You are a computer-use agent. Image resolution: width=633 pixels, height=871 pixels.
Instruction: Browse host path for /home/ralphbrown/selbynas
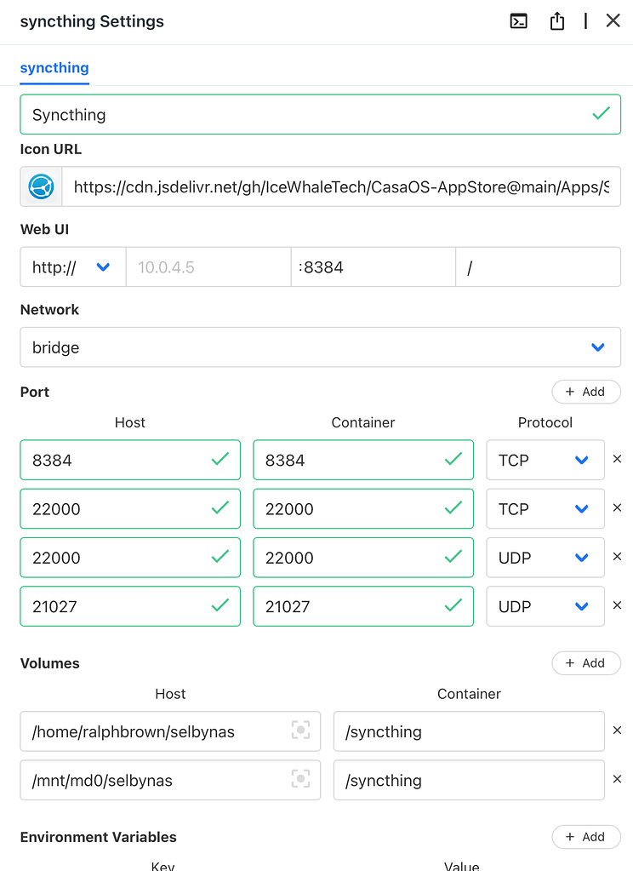click(299, 731)
